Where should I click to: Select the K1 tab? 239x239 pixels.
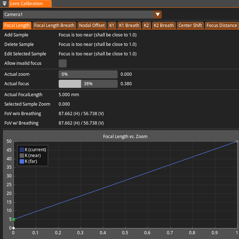pyautogui.click(x=112, y=26)
